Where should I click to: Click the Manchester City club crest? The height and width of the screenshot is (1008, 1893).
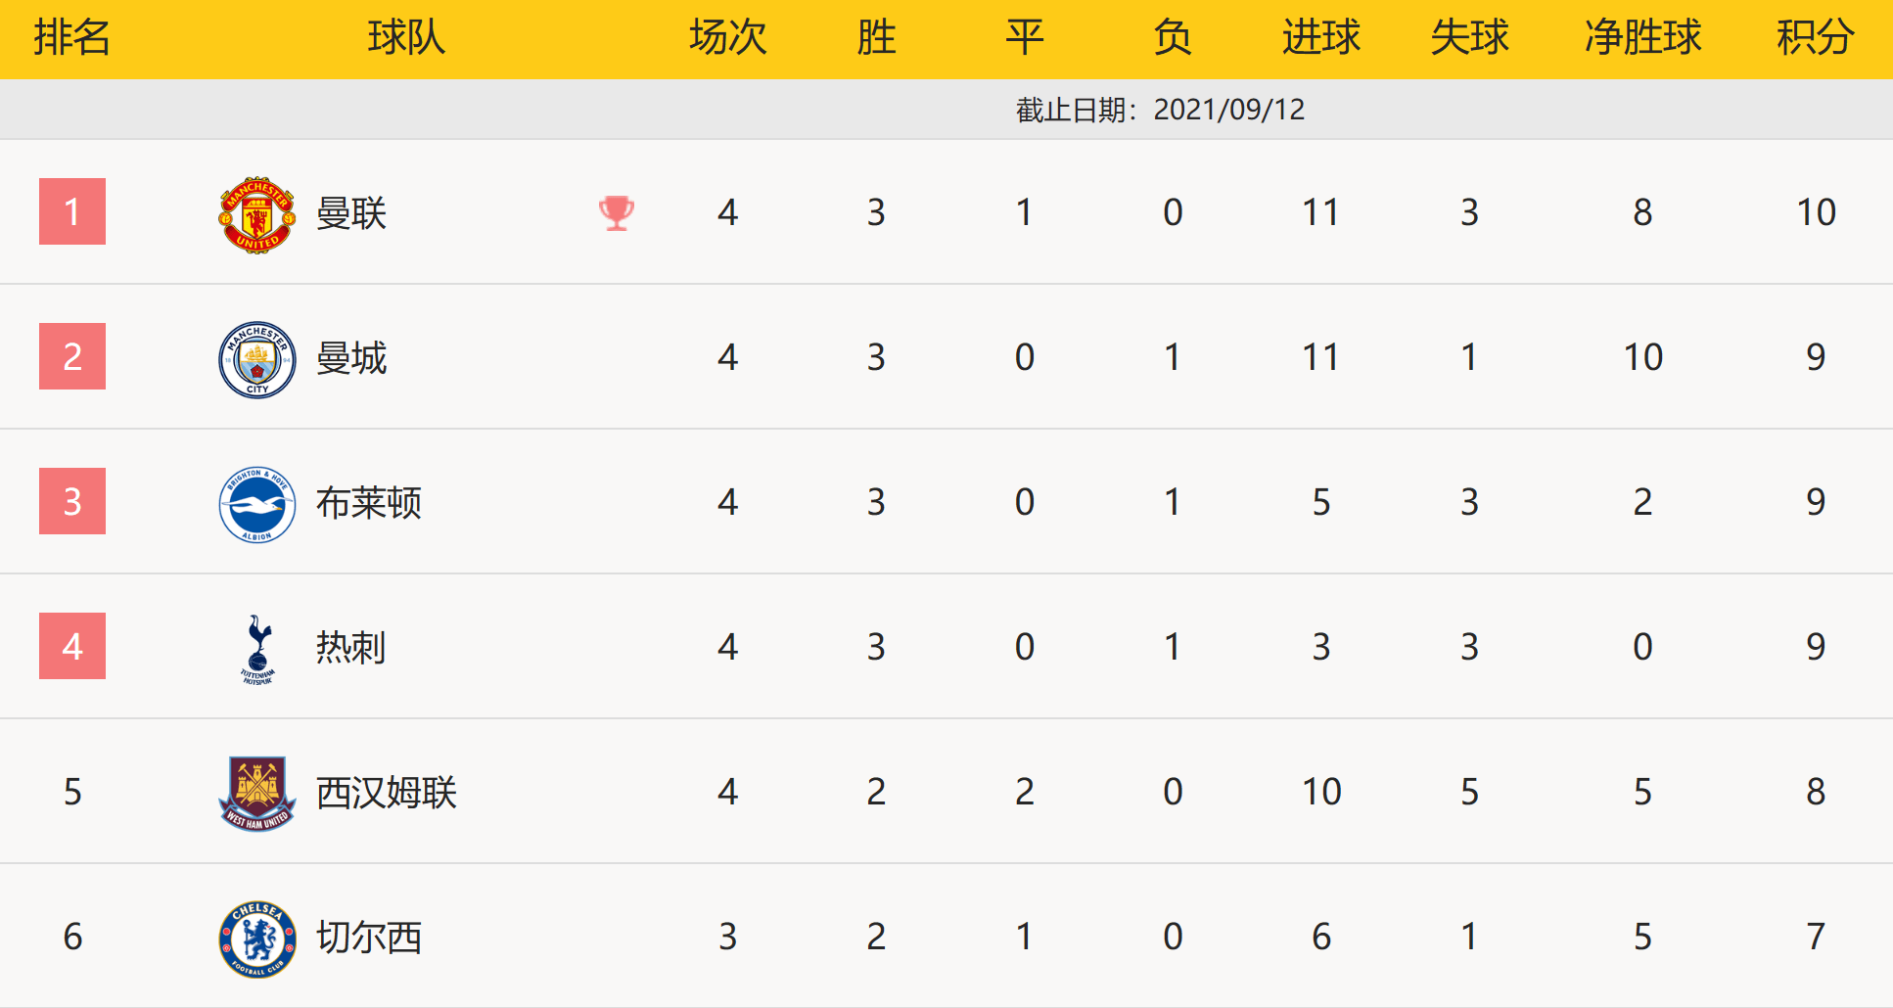coord(256,359)
